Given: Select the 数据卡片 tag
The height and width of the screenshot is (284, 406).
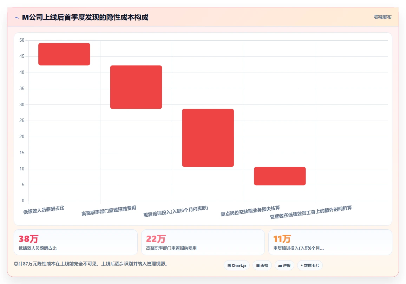Looking at the screenshot, I should click(x=310, y=265).
